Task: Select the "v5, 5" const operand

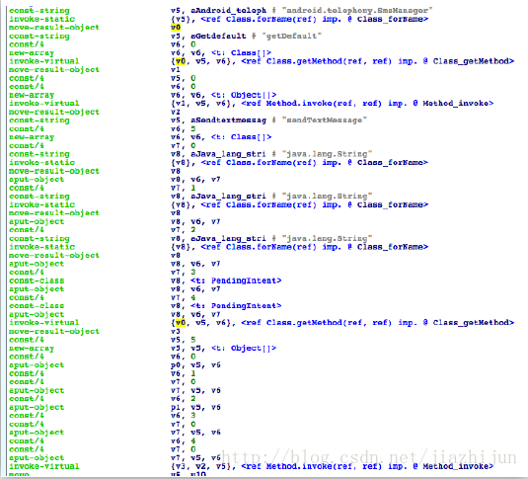Action: [x=184, y=340]
